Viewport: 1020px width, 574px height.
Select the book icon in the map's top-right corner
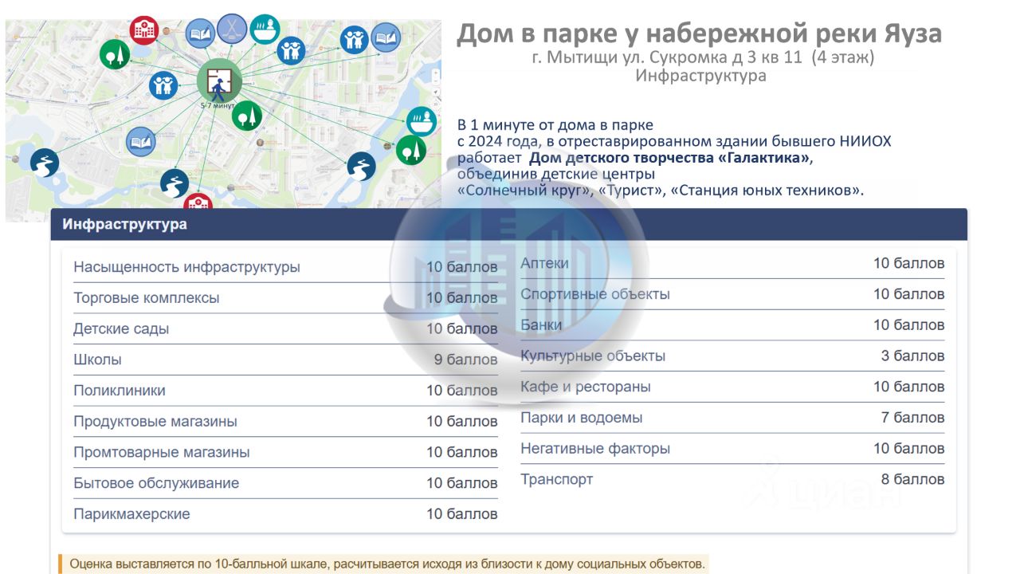click(386, 37)
